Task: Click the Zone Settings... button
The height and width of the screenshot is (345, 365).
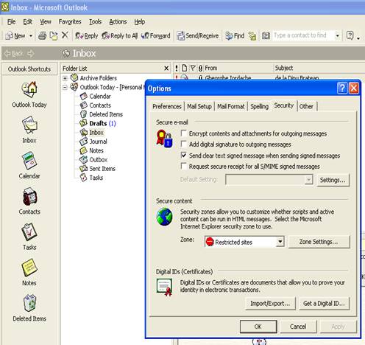Action: tap(319, 242)
